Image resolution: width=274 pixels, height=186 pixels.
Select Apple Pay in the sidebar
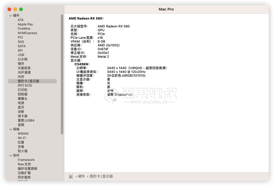25,24
